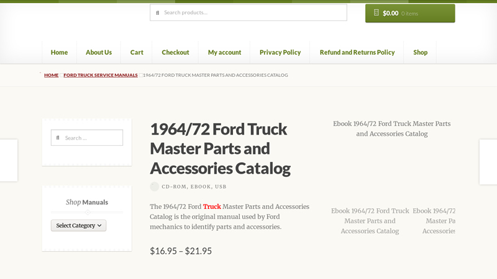Viewport: 497px width, 279px height.
Task: Click Ford Truck Service Manuals breadcrumb
Action: point(101,75)
